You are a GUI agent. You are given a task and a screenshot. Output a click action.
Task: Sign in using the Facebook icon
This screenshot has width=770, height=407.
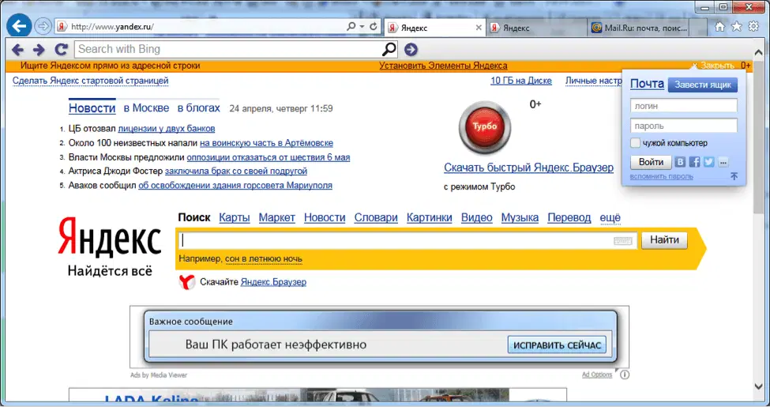point(694,162)
